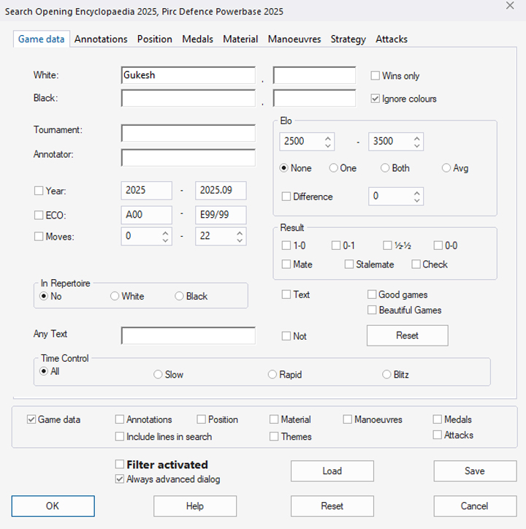The height and width of the screenshot is (529, 526).
Task: Decrease the maximum Elo spinner value
Action: point(416,145)
